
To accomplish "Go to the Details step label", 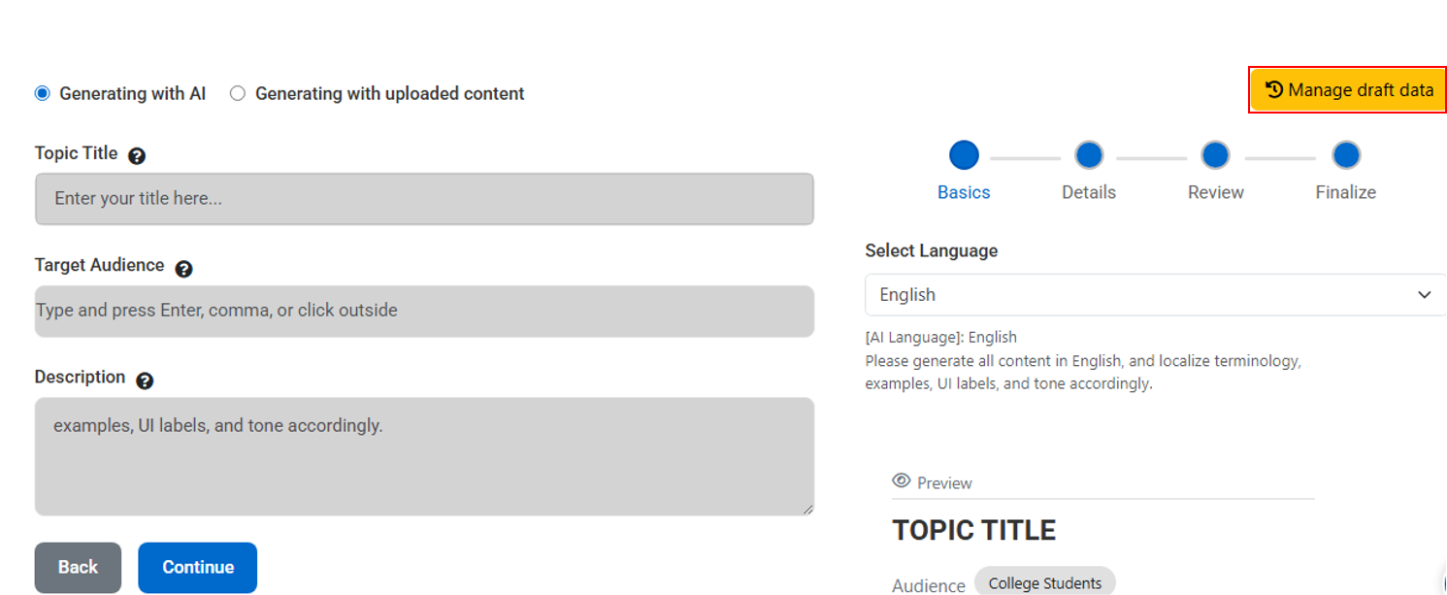I will (x=1089, y=192).
